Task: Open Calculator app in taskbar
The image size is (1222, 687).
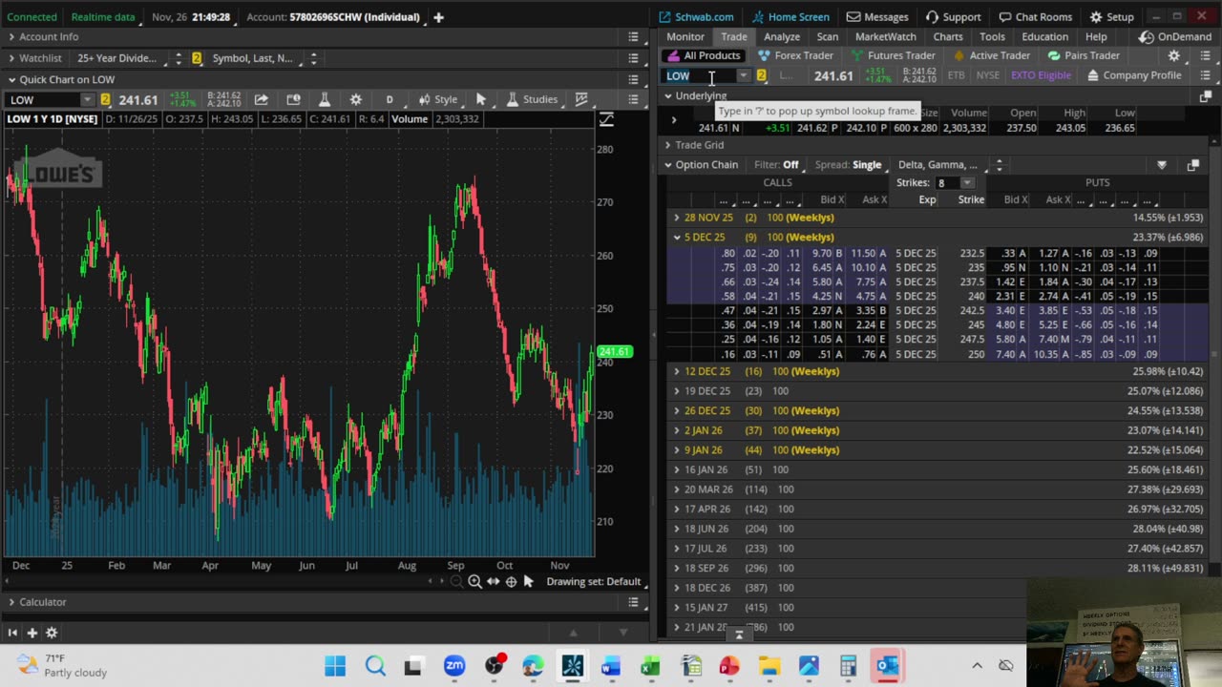Action: click(x=848, y=666)
